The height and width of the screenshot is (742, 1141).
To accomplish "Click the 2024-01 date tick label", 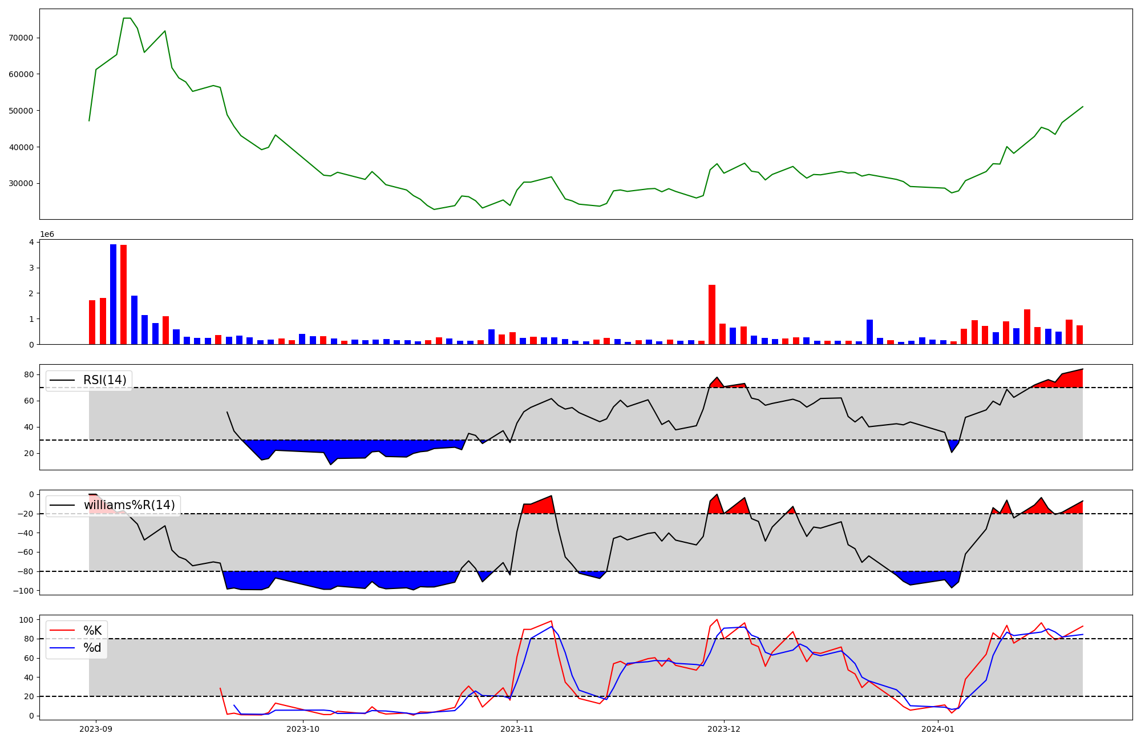I will click(938, 729).
